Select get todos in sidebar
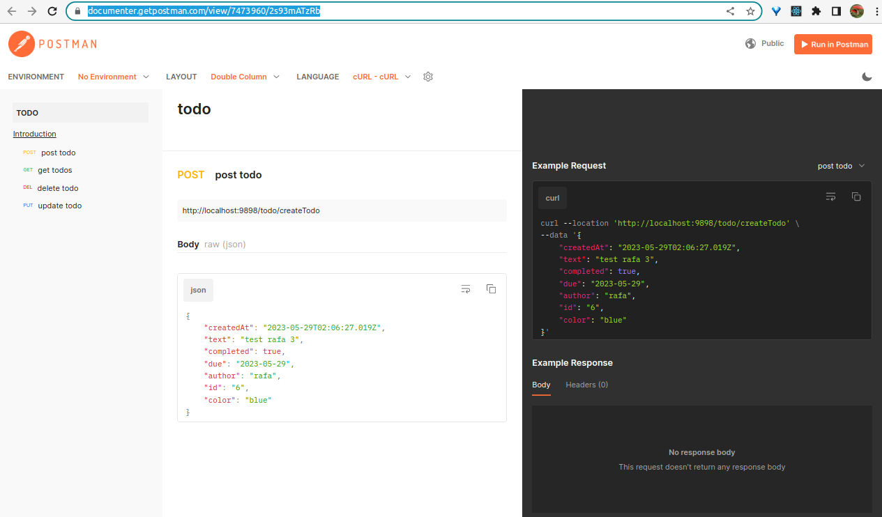The height and width of the screenshot is (517, 882). [x=55, y=170]
